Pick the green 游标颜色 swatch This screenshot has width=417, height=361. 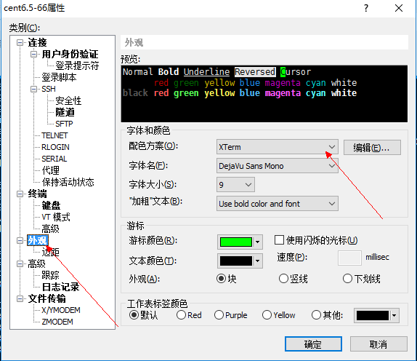[x=236, y=242]
